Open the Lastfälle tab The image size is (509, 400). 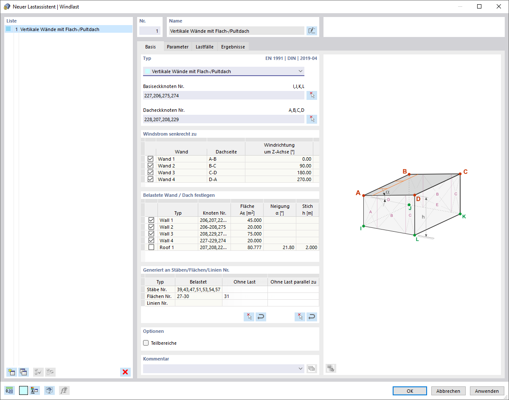(x=205, y=47)
